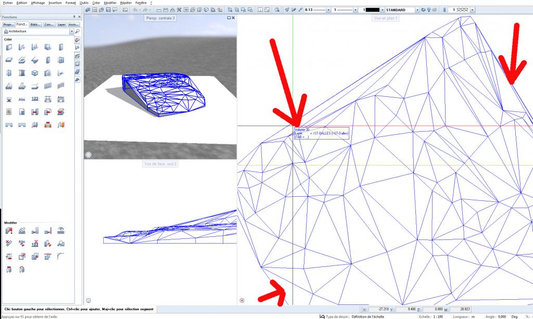
Task: Click the Echelle 1:100 status entry
Action: coord(431,316)
